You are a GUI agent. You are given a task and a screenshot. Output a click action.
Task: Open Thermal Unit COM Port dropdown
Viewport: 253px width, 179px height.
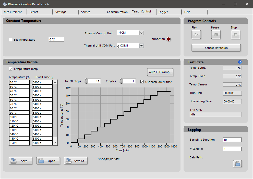(x=141, y=46)
